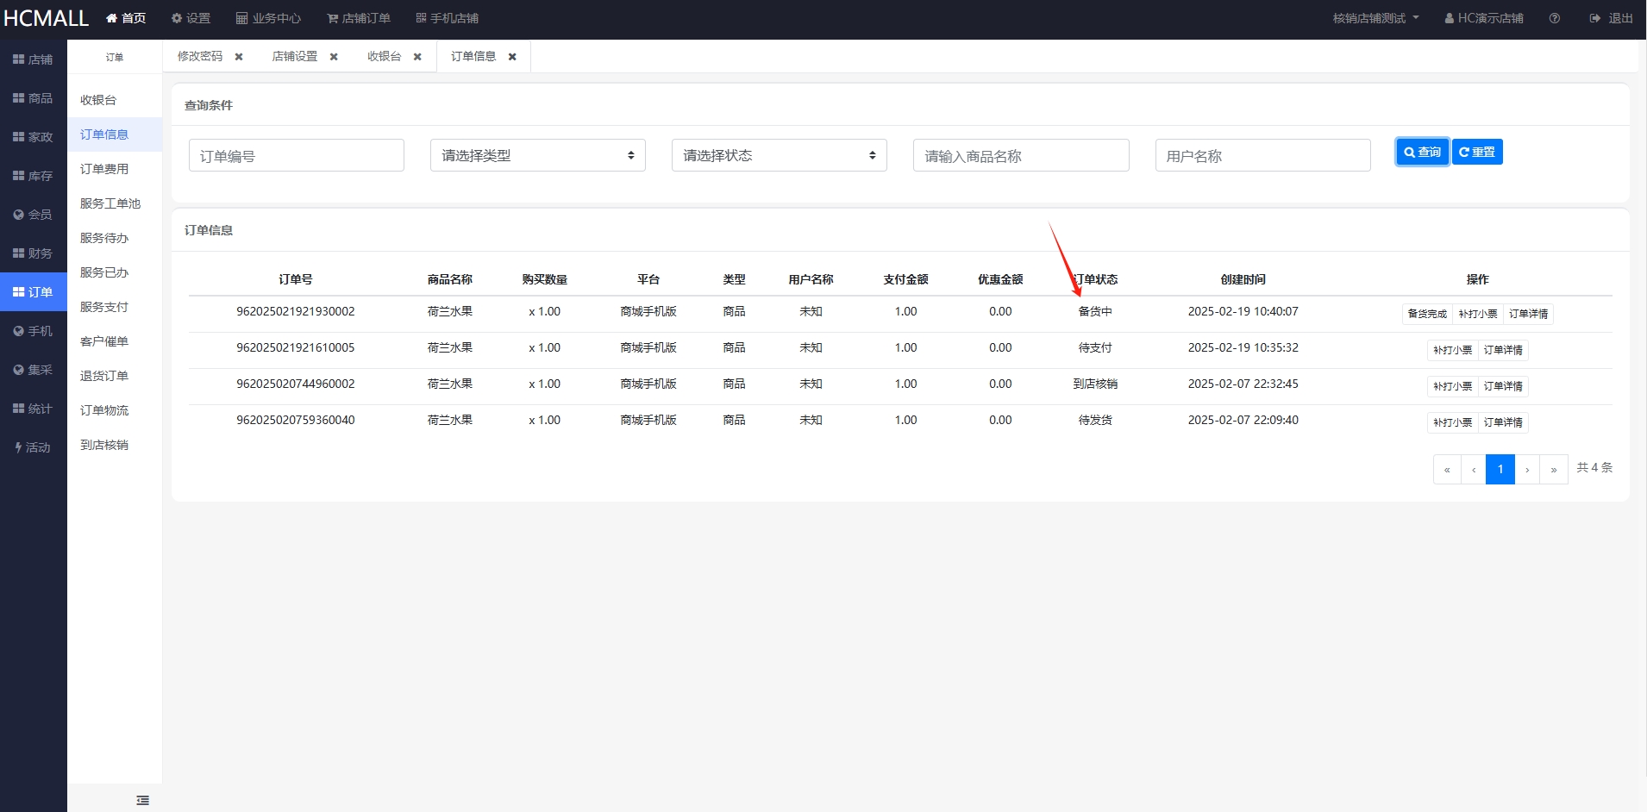Open the 活动 sidebar section
The height and width of the screenshot is (812, 1647).
(33, 447)
